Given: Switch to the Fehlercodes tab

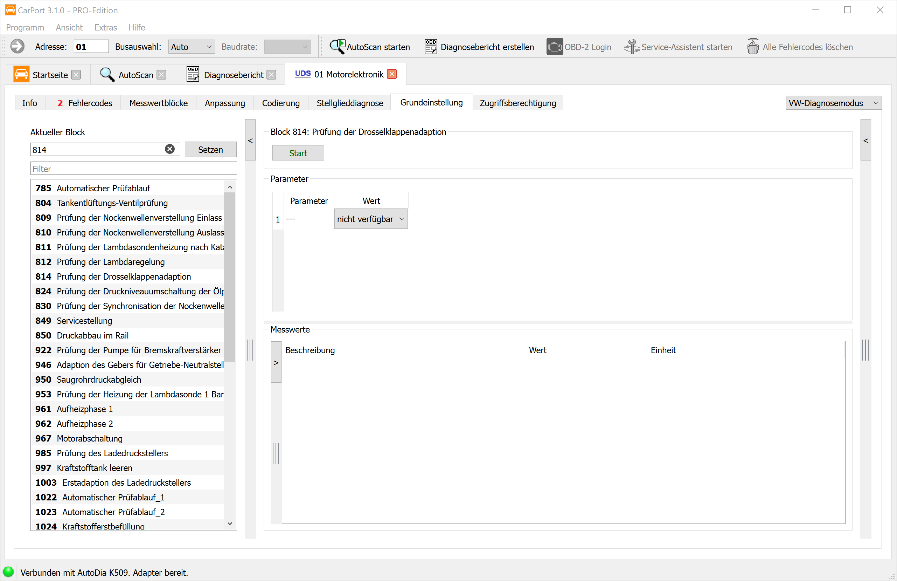Looking at the screenshot, I should click(x=85, y=103).
